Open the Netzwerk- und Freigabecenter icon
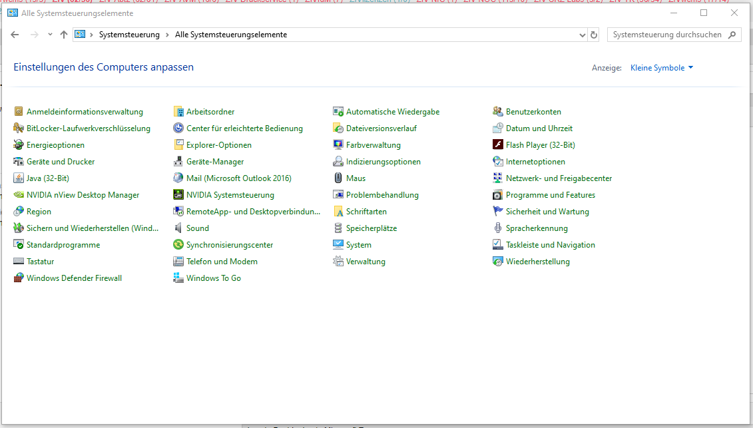Viewport: 753px width, 428px height. click(498, 178)
